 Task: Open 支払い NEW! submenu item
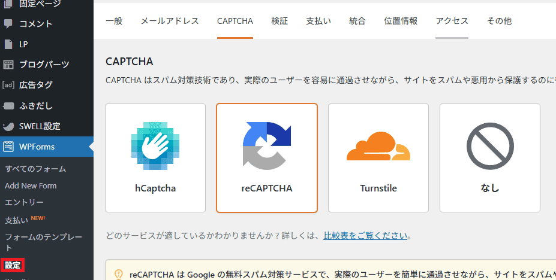coord(25,220)
